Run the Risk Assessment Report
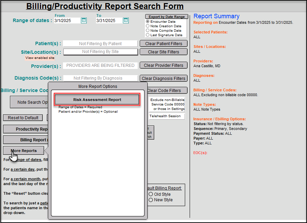Screen dimensions: 307x223 tap(97, 99)
